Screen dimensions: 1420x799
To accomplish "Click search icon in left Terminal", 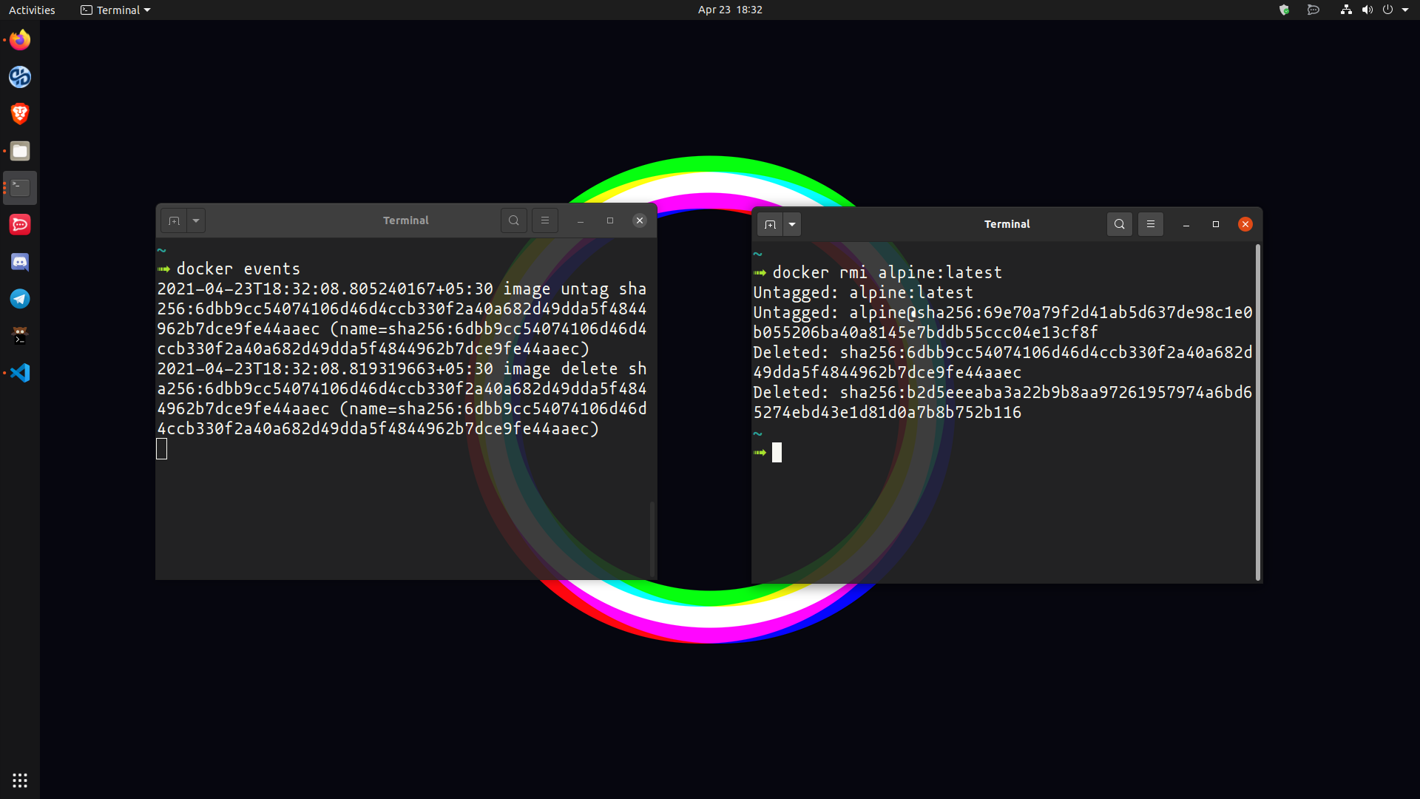I will click(514, 220).
